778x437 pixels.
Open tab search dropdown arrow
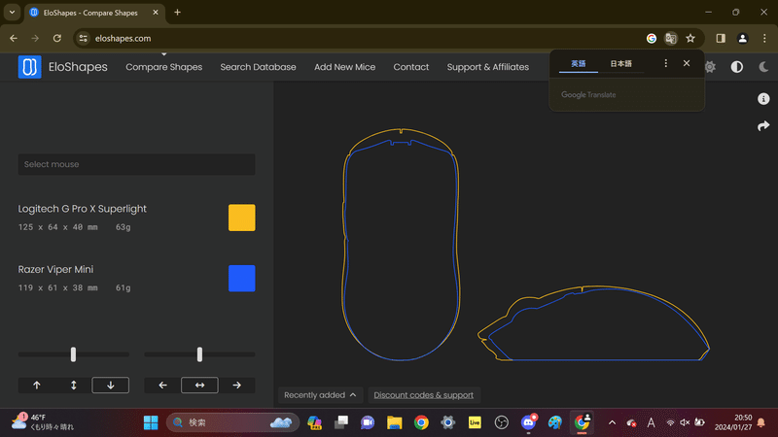click(12, 13)
